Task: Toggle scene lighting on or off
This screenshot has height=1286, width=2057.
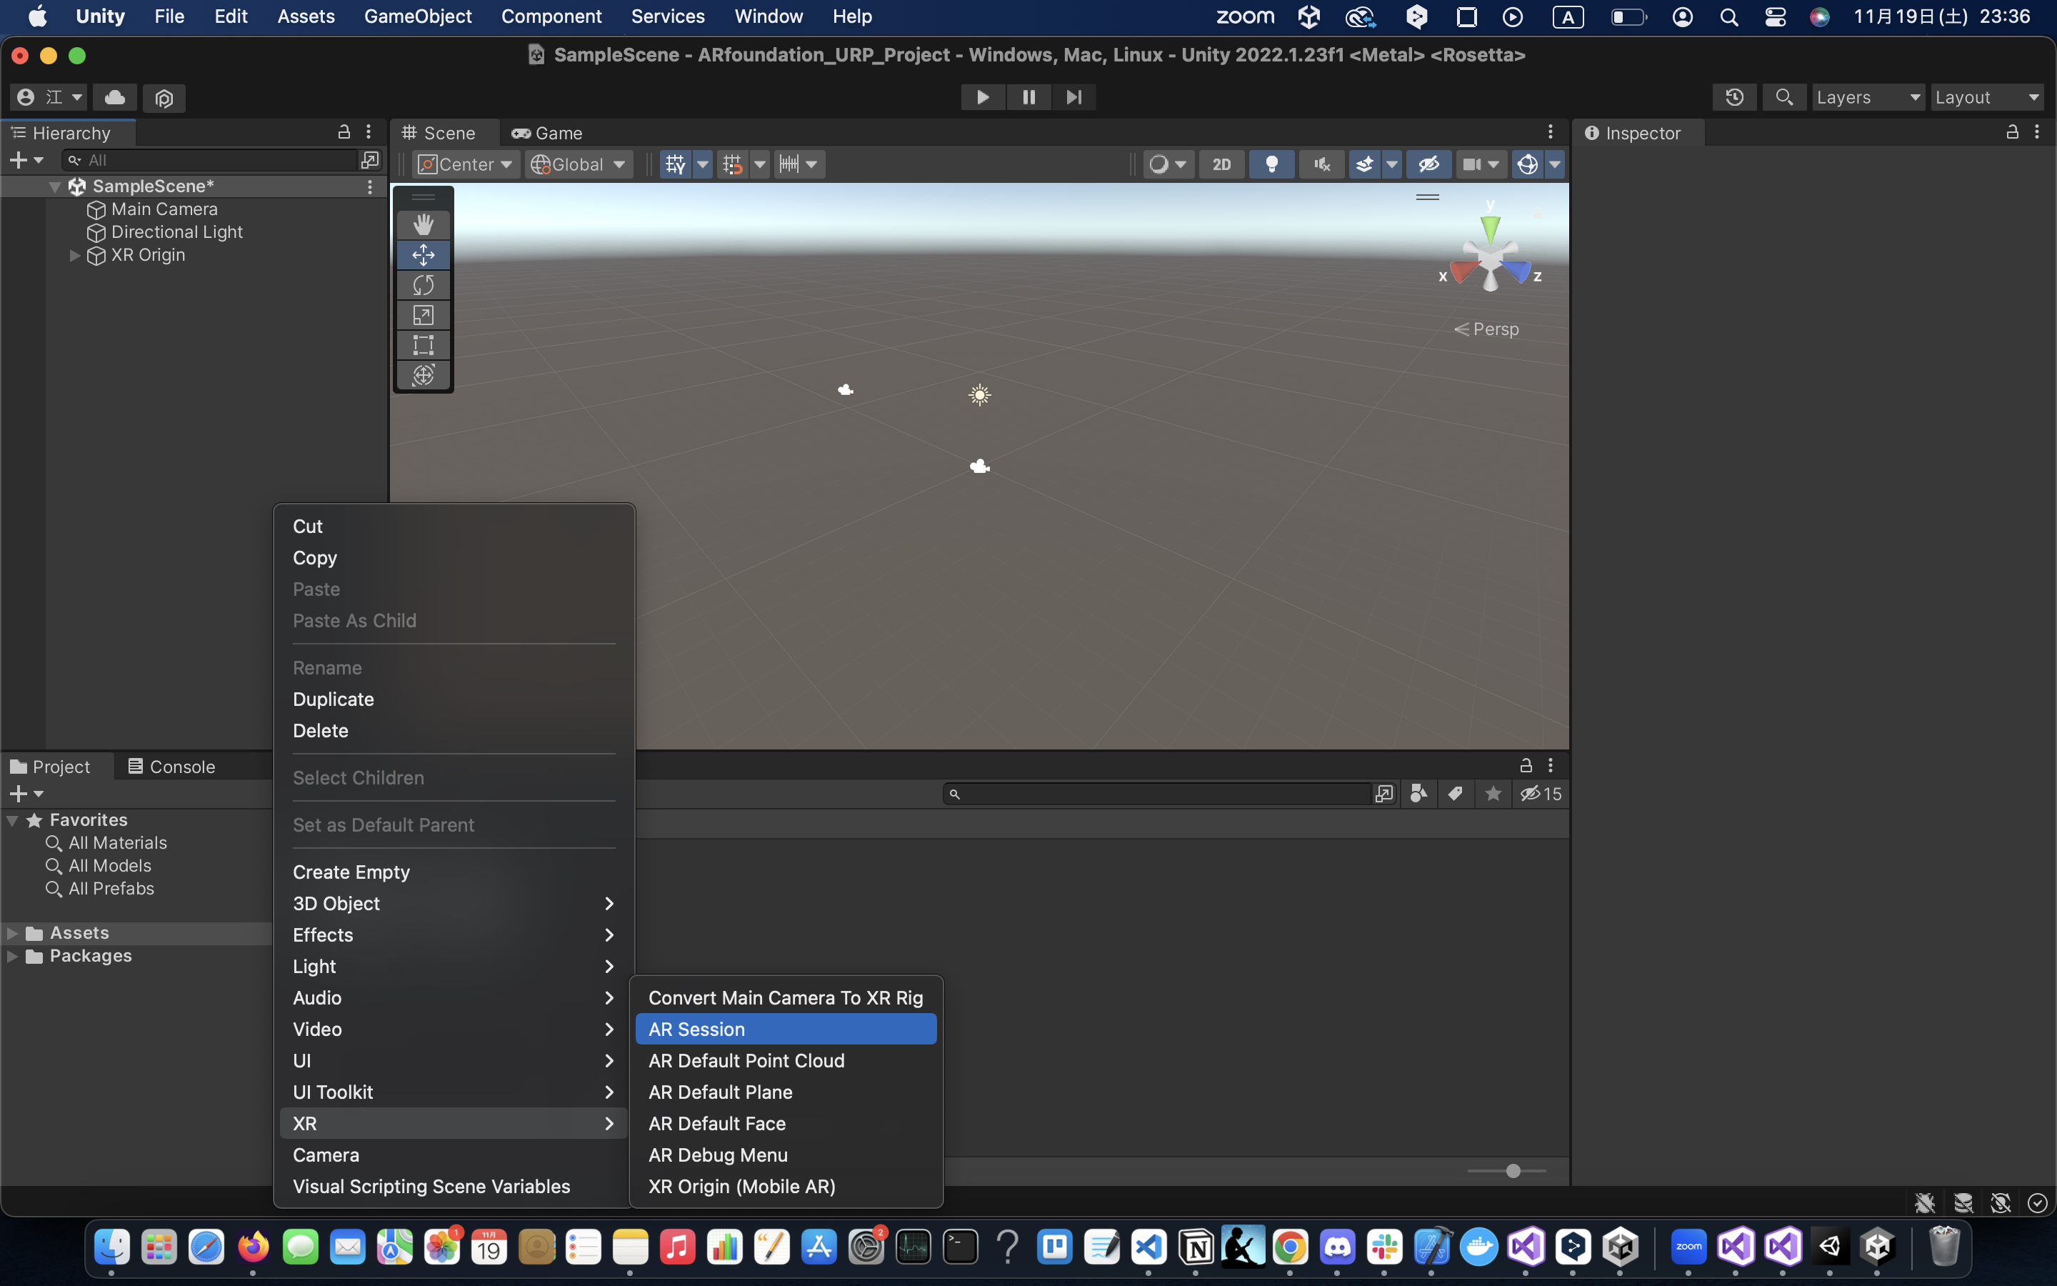Action: click(x=1271, y=164)
